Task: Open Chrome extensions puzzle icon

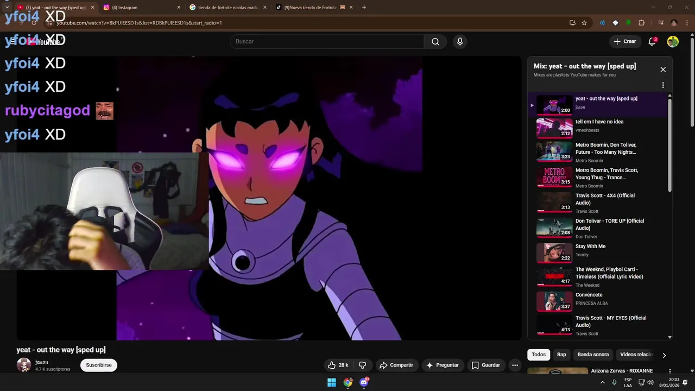Action: coord(641,23)
